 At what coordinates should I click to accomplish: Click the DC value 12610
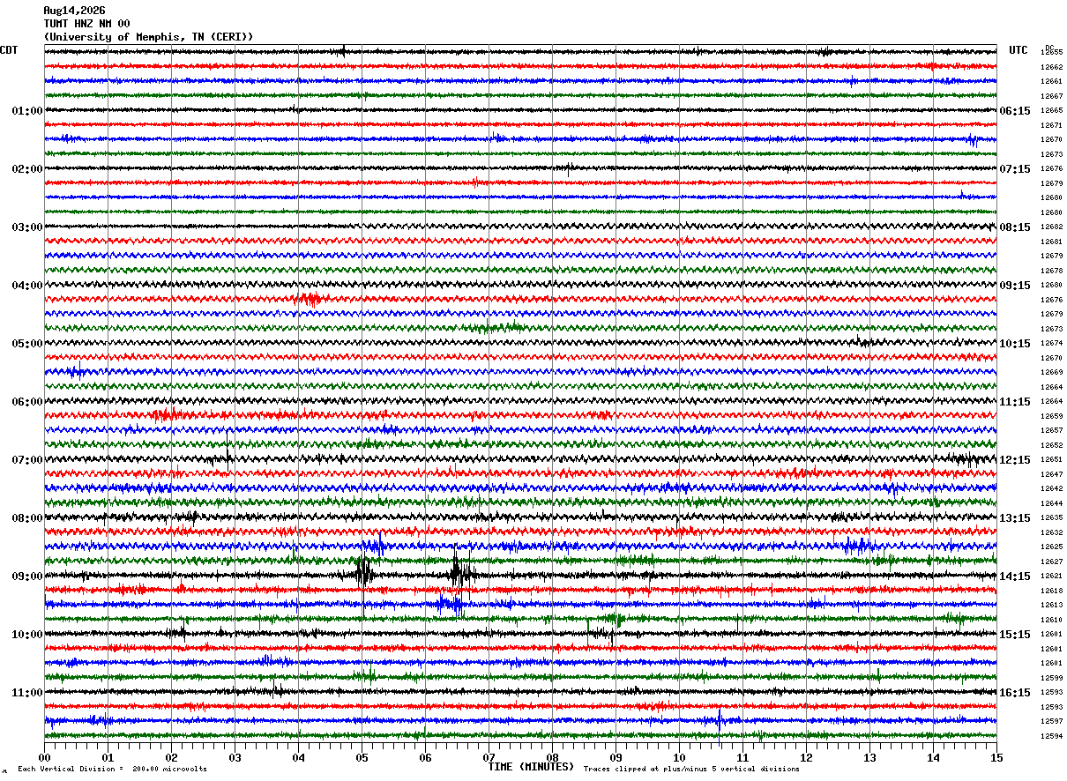point(1052,620)
